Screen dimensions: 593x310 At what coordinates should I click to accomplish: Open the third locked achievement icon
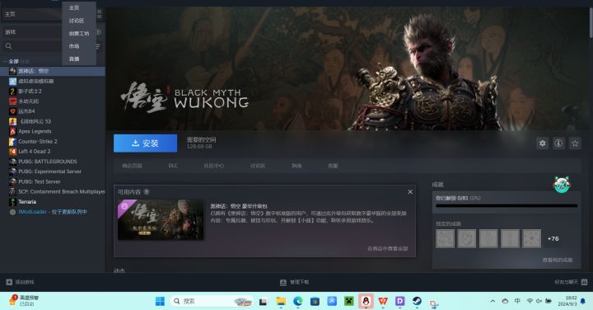(x=488, y=238)
